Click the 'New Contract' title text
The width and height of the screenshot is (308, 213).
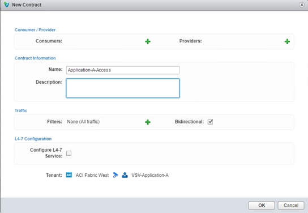(x=27, y=5)
